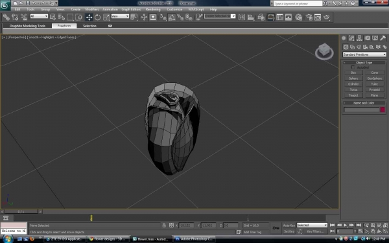Screen dimensions: 389x243
Task: Open the Modifiers menu
Action: point(92,10)
